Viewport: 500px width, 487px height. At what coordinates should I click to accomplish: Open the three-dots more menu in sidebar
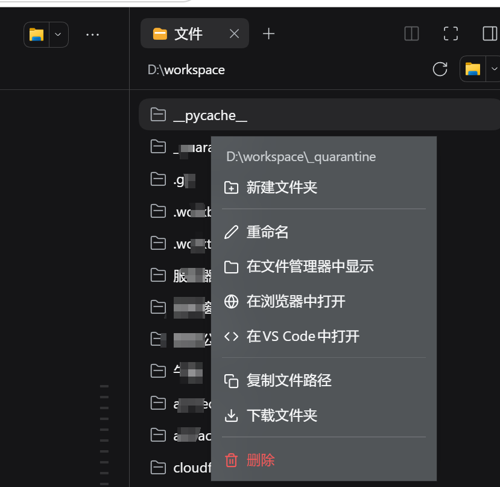click(x=92, y=34)
